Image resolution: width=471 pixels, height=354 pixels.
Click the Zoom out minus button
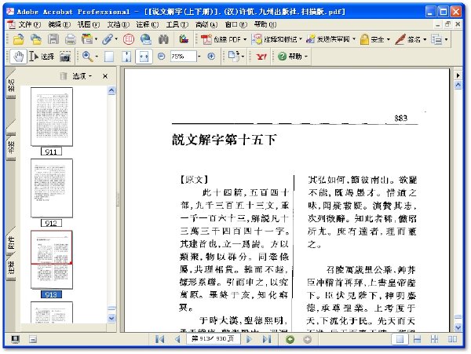coord(161,57)
